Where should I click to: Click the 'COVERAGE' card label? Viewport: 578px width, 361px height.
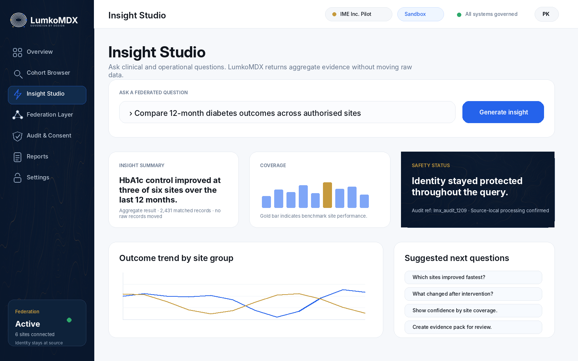tap(273, 166)
